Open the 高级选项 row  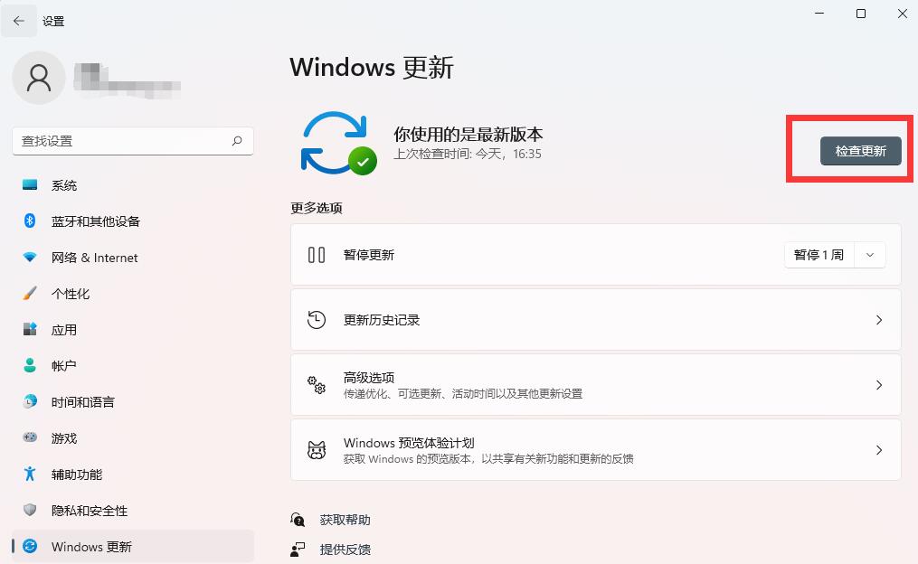[x=595, y=385]
